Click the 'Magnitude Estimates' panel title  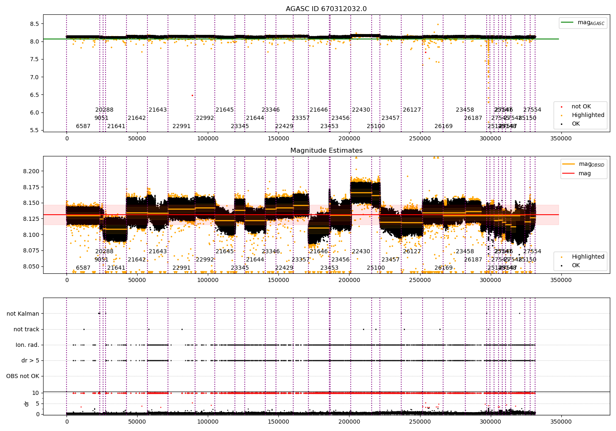[326, 151]
